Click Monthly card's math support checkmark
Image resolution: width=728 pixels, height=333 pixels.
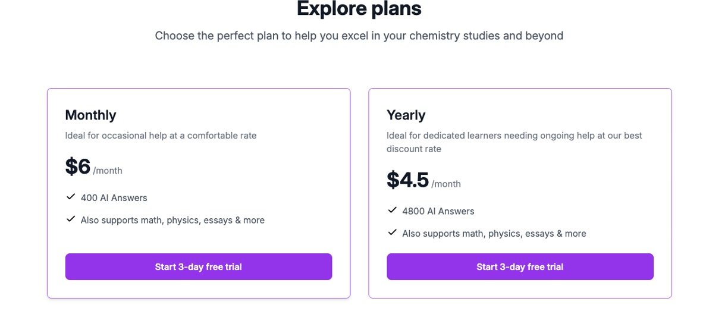point(71,219)
